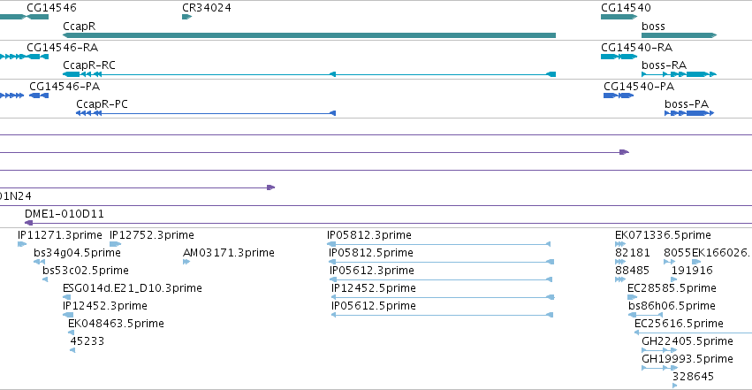Click the DME1-010D11 purple arrow end

(x=29, y=223)
